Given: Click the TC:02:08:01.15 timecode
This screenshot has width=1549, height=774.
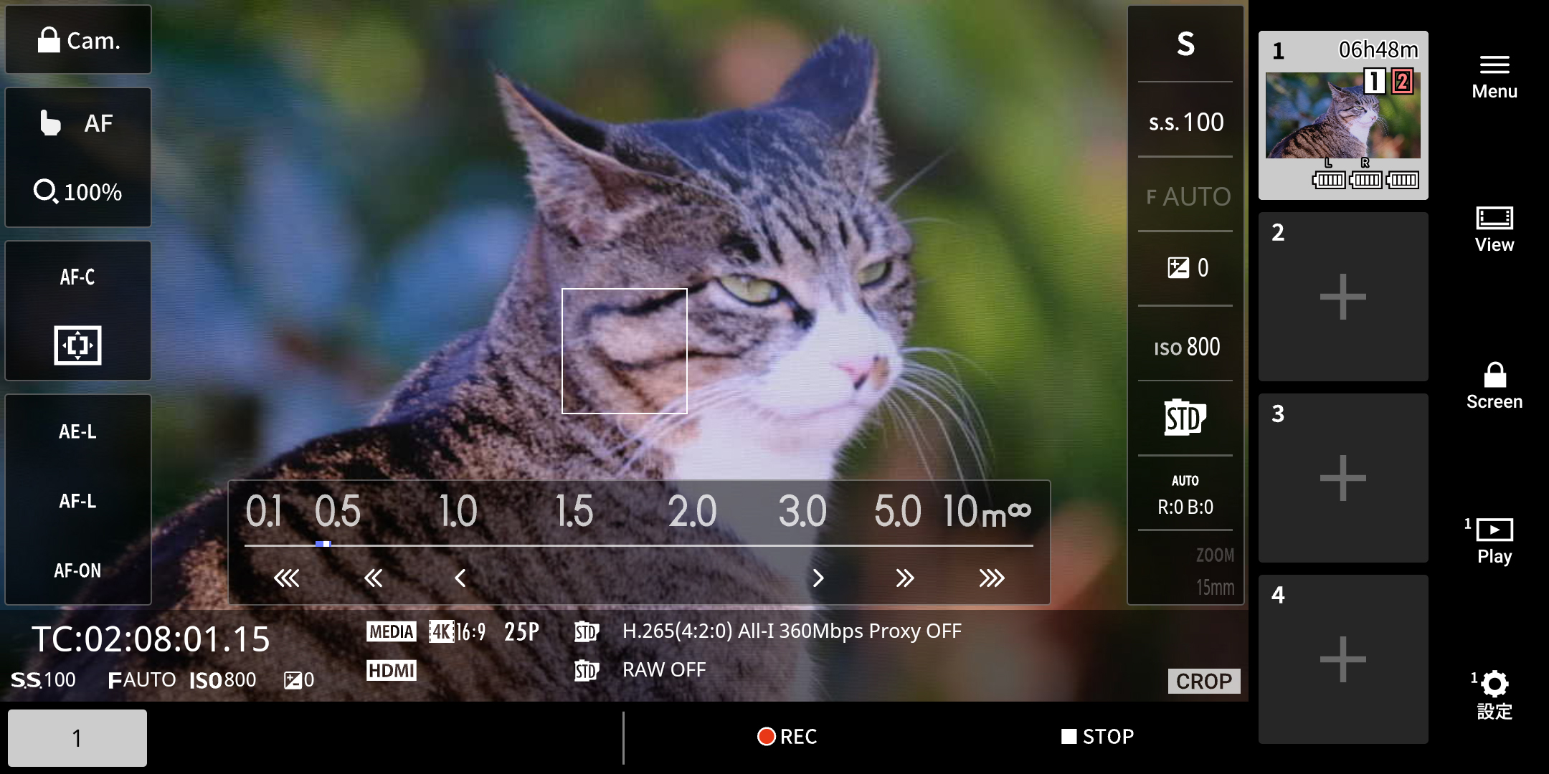Looking at the screenshot, I should click(151, 639).
